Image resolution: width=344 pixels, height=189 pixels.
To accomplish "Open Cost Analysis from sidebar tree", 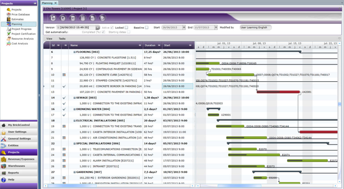I will tap(20, 43).
